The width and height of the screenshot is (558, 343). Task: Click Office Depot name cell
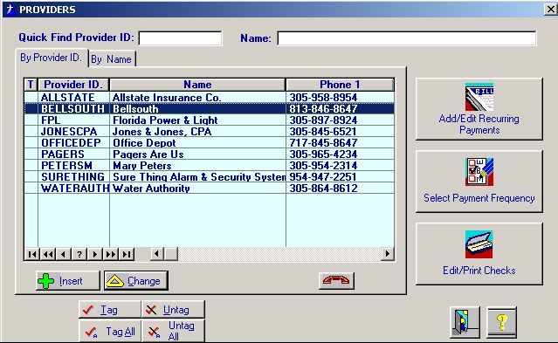click(197, 142)
